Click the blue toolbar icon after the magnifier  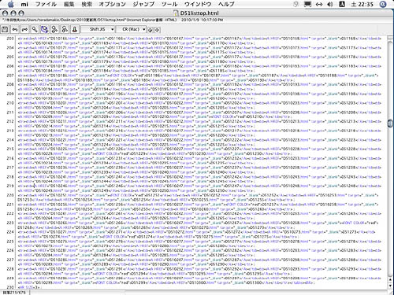click(x=45, y=29)
